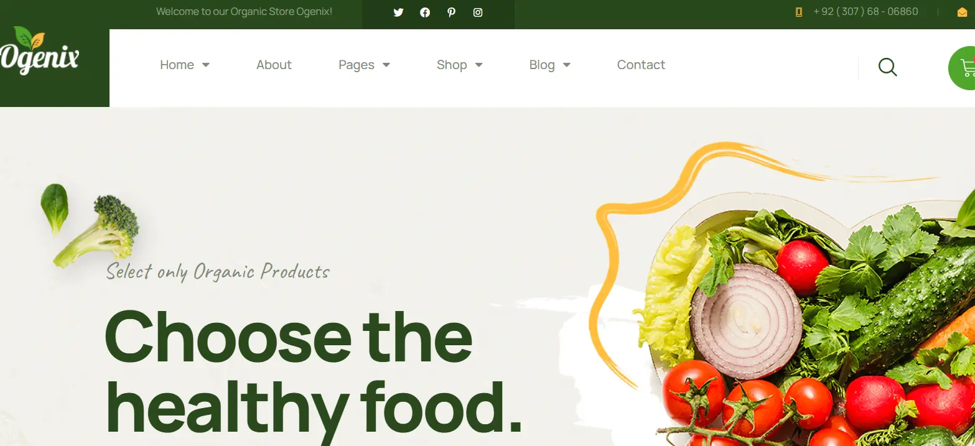Open the Twitter social link

point(398,12)
